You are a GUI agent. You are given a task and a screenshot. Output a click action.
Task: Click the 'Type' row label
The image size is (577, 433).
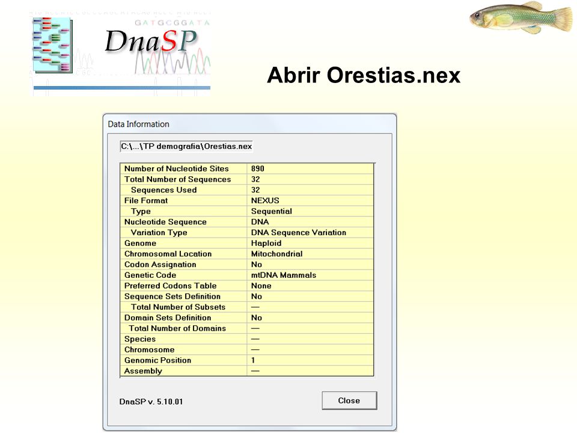(x=141, y=211)
